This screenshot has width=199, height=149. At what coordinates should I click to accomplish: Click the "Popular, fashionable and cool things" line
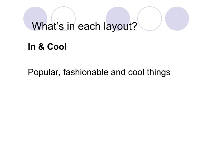pos(99,73)
